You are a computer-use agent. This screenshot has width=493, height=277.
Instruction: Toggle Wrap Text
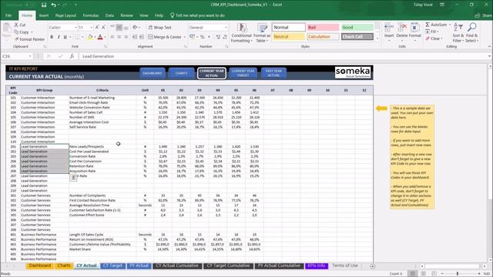click(159, 28)
